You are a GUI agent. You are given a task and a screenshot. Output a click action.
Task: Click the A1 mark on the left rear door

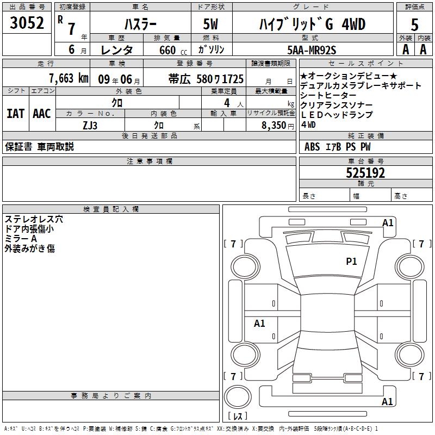pyautogui.click(x=259, y=324)
